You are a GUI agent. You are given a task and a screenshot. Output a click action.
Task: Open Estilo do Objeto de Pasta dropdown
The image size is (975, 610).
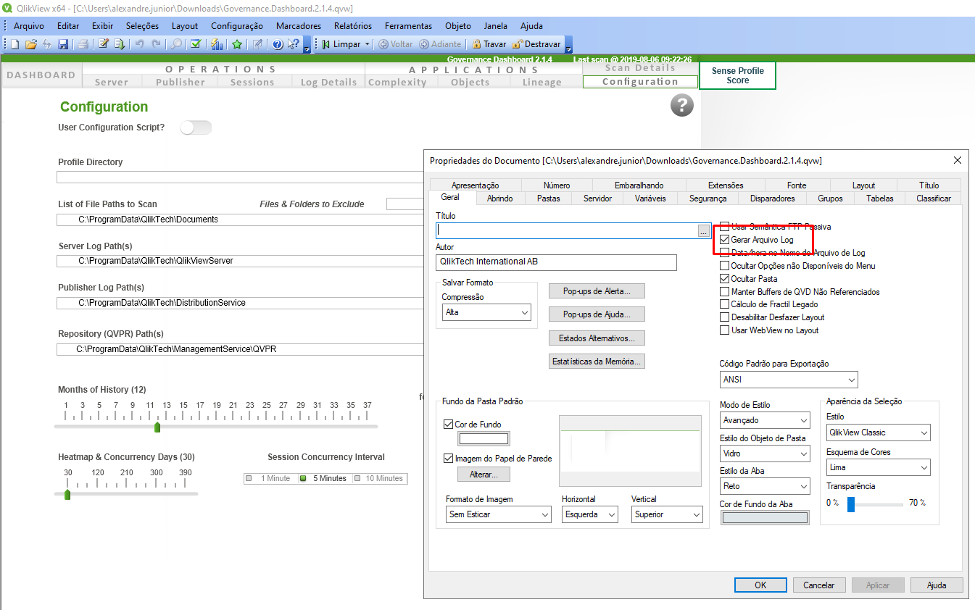(765, 454)
